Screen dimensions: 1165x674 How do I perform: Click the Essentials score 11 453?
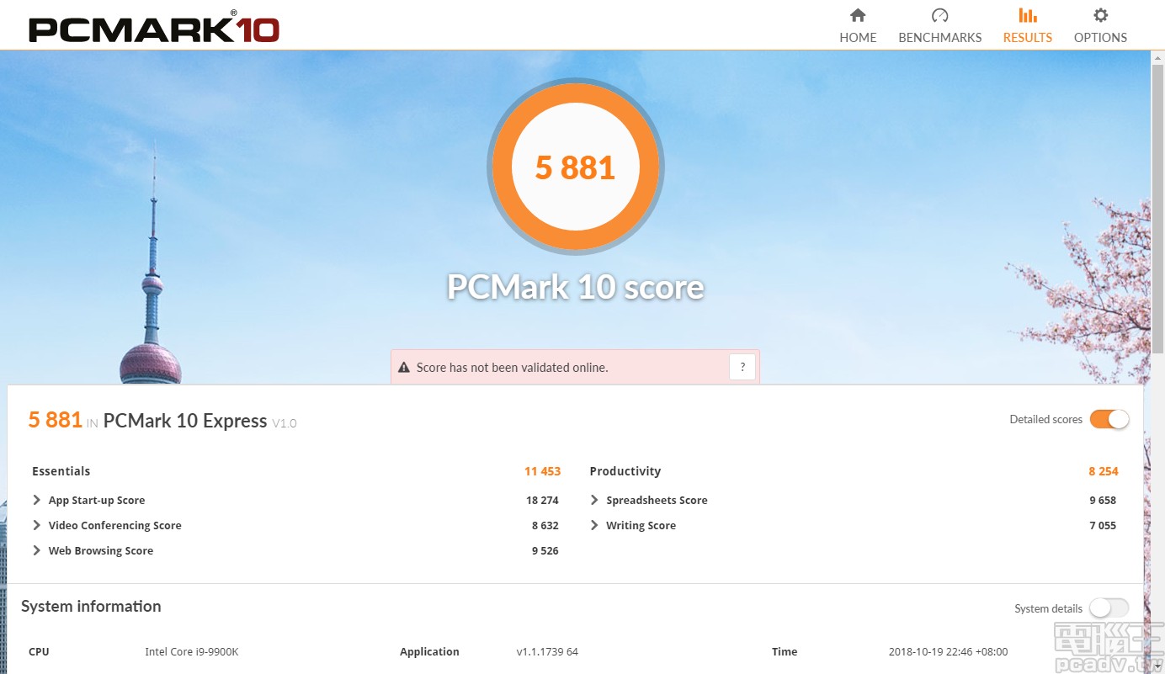click(542, 471)
